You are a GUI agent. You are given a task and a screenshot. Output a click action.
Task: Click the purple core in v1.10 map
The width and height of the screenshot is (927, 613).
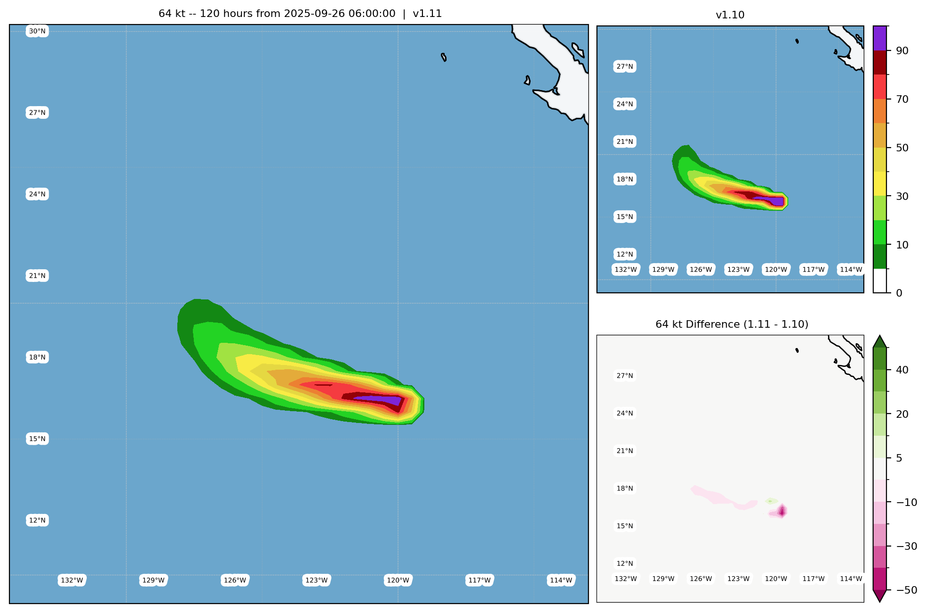[x=776, y=201]
